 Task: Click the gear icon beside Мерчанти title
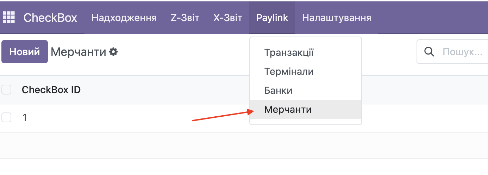[x=113, y=52]
